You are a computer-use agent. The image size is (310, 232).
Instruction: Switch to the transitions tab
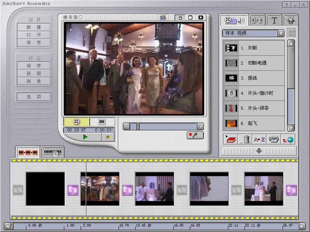pyautogui.click(x=257, y=20)
